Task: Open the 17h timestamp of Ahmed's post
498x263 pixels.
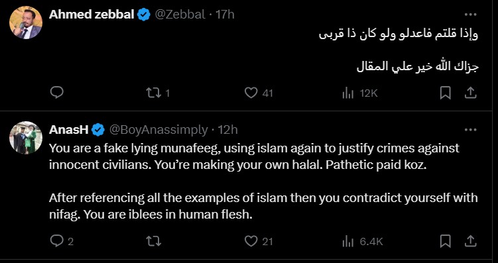Action: pos(225,15)
